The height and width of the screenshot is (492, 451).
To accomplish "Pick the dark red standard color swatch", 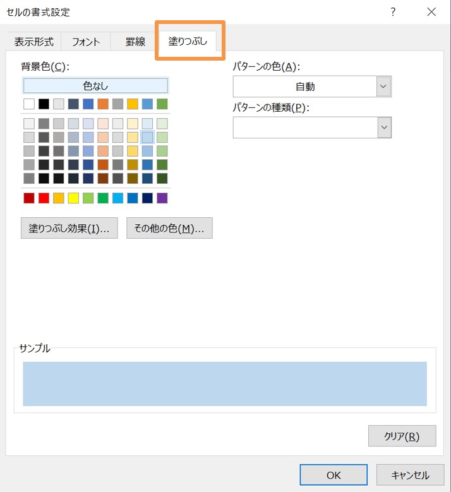I will (29, 198).
